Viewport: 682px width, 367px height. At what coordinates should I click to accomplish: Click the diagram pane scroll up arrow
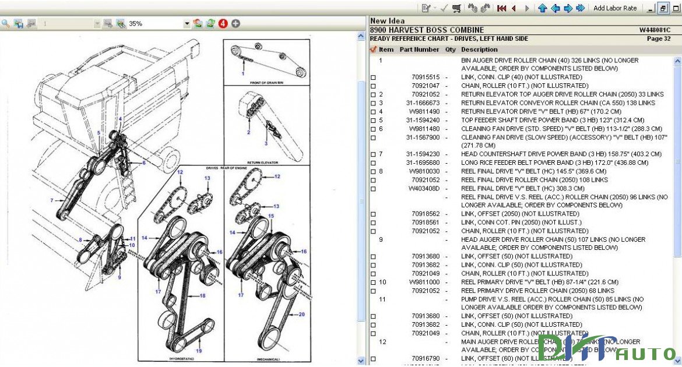coord(361,37)
